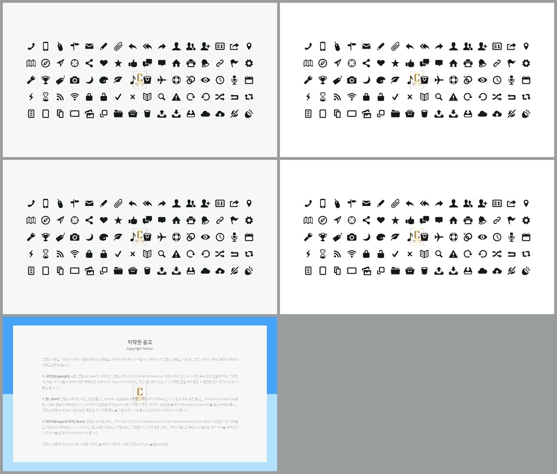Click the closed padlock icon in the bottom-left slide
Screen dimensions: 557x474
89,254
